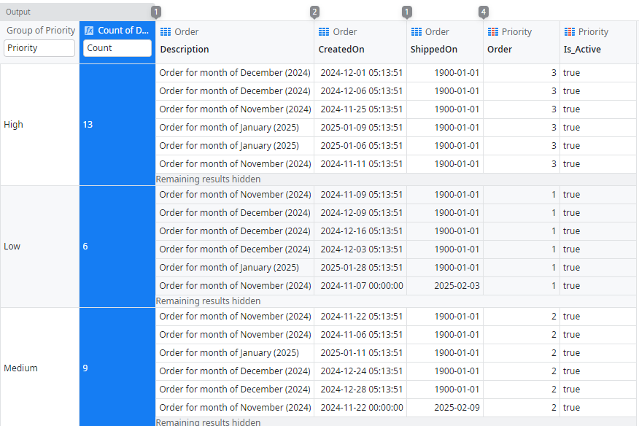639x426 pixels.
Task: Click the table icon in Order ShippedOn header
Action: 417,32
